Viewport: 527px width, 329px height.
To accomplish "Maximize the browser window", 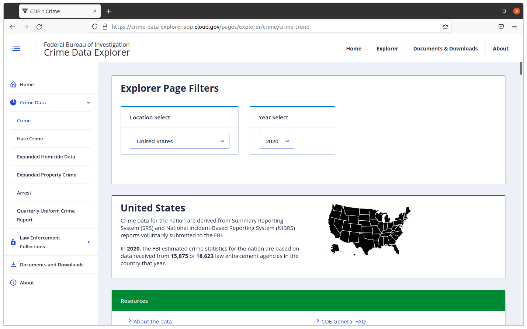I will [504, 11].
